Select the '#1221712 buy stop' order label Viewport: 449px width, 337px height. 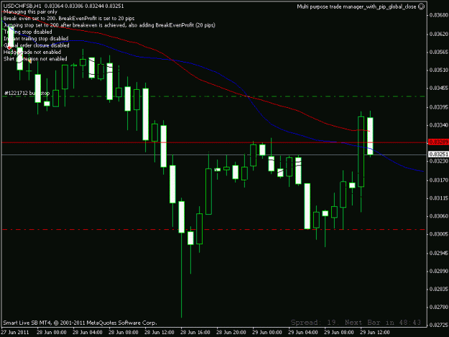(27, 93)
